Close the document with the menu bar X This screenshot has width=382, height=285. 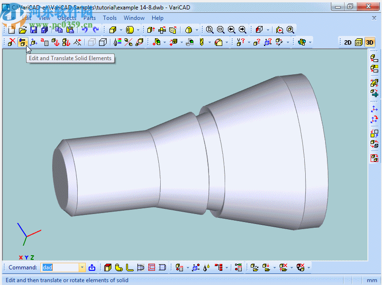(x=374, y=18)
